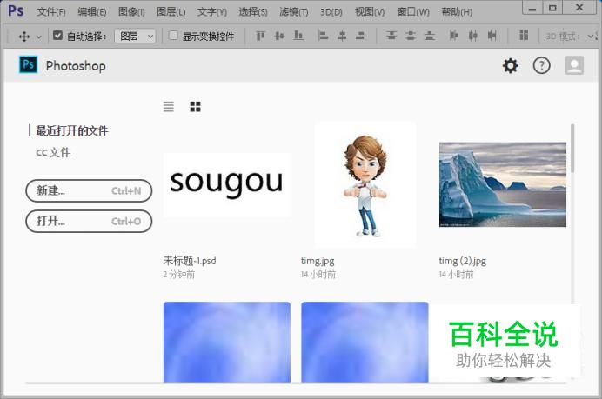Click the recent files vertical scrollbar
This screenshot has width=602, height=399.
572,148
